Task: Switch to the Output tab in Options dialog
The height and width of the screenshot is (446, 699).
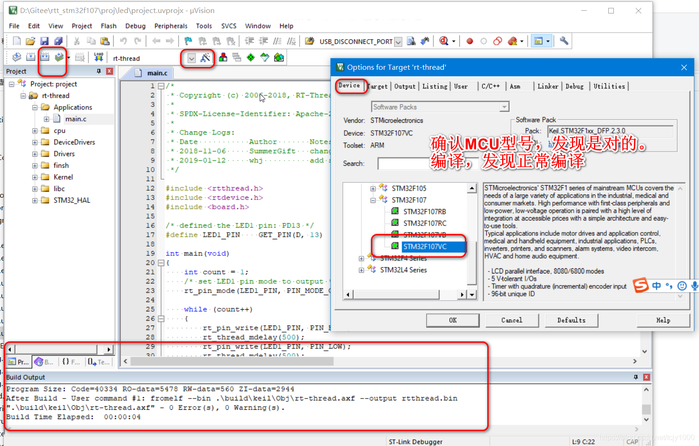Action: click(x=405, y=86)
